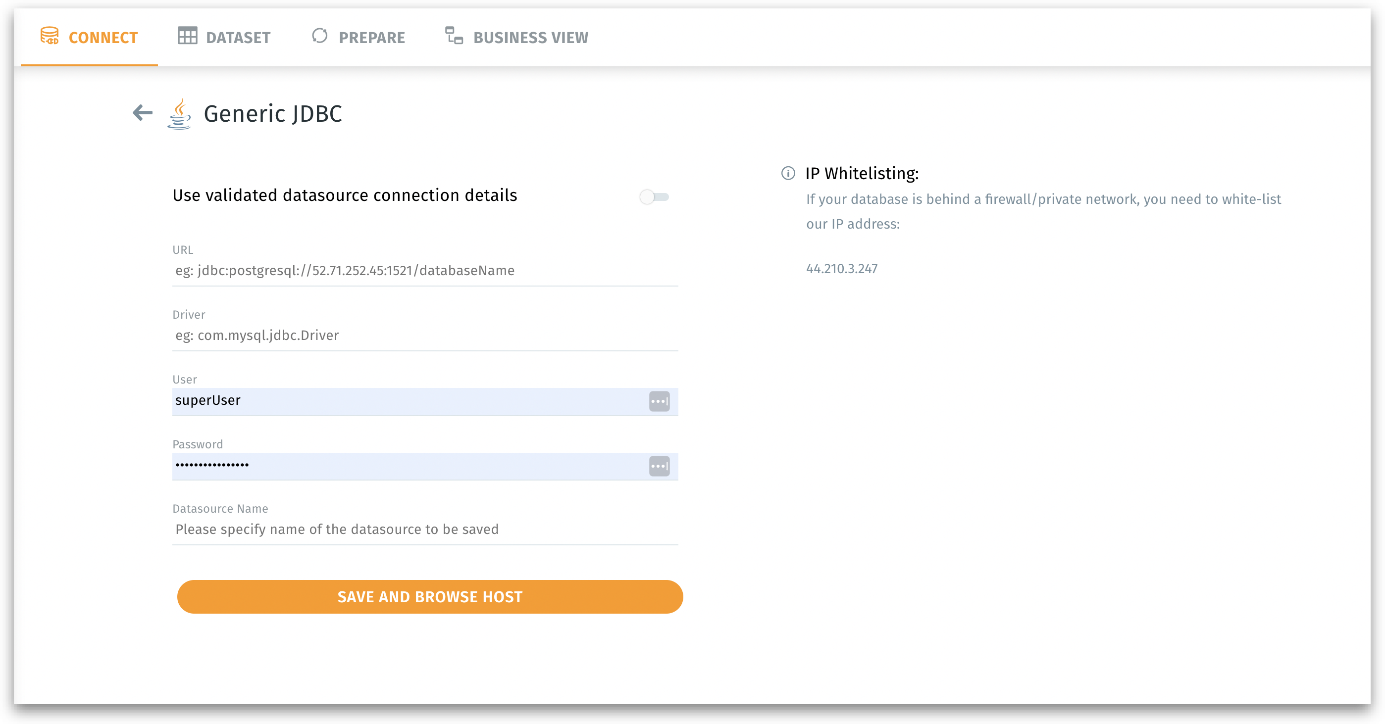Click the Prepare circular refresh icon
Image resolution: width=1385 pixels, height=724 pixels.
tap(320, 36)
